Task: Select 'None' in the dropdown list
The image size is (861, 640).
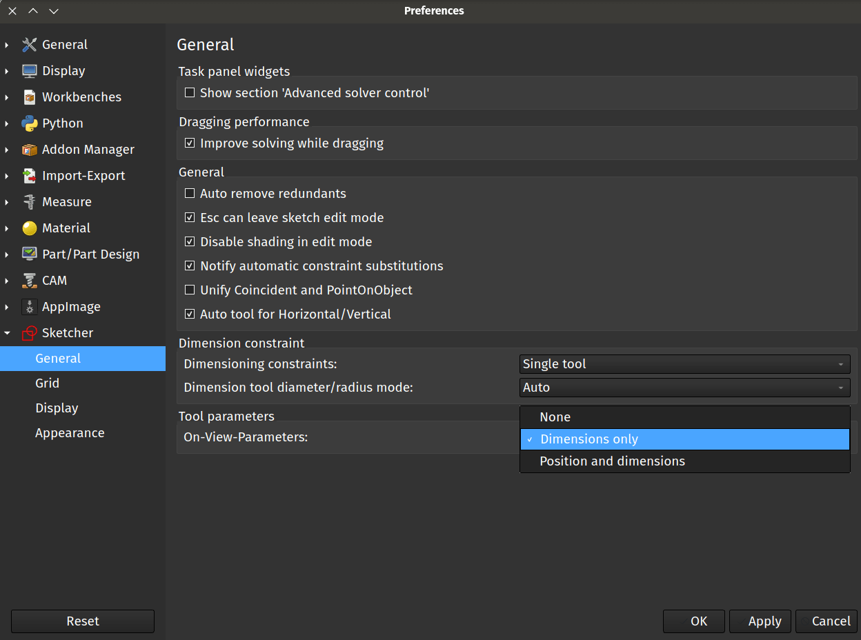Action: 555,417
